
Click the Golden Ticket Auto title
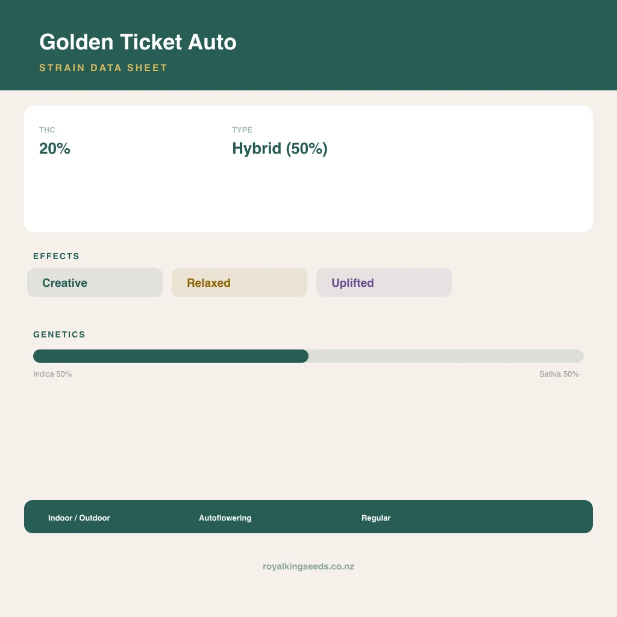[x=138, y=42]
